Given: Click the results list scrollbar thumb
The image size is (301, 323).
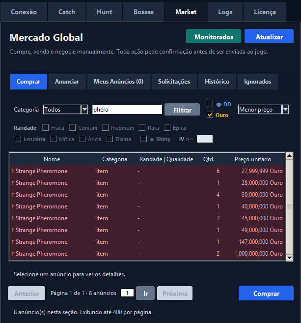Looking at the screenshot, I should [290, 206].
